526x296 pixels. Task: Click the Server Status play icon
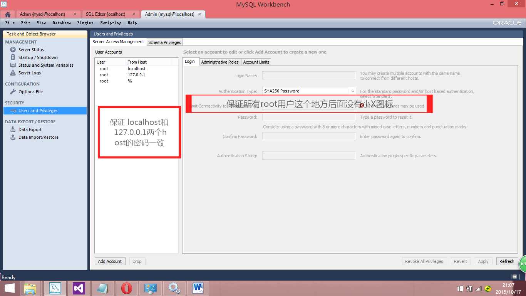click(x=13, y=50)
